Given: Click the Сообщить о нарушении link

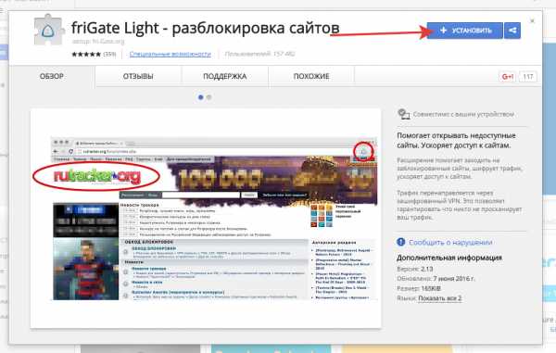Looking at the screenshot, I should tap(450, 243).
